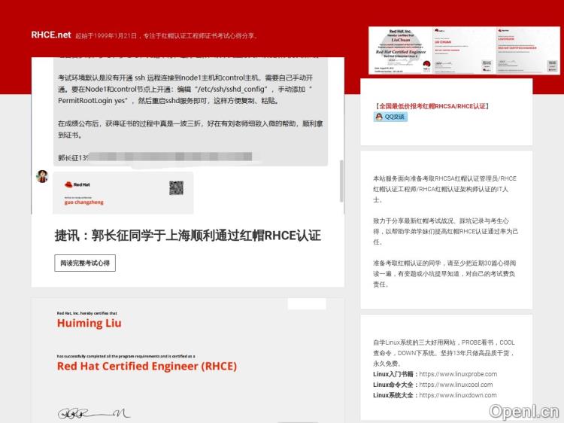The height and width of the screenshot is (423, 564).
Task: Open the linuxprobe.com link
Action: tap(457, 374)
